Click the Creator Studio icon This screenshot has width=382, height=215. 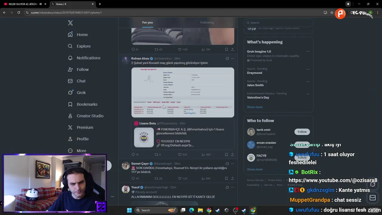tap(70, 116)
